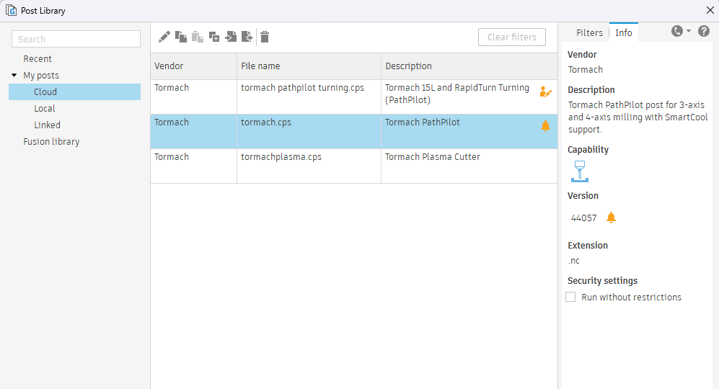Click the user-edit icon in turning post row
Viewport: 719px width, 389px height.
[x=545, y=91]
